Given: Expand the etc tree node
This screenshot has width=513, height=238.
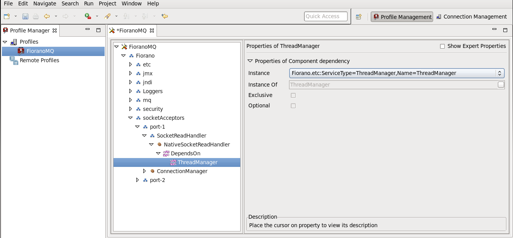Looking at the screenshot, I should [131, 65].
